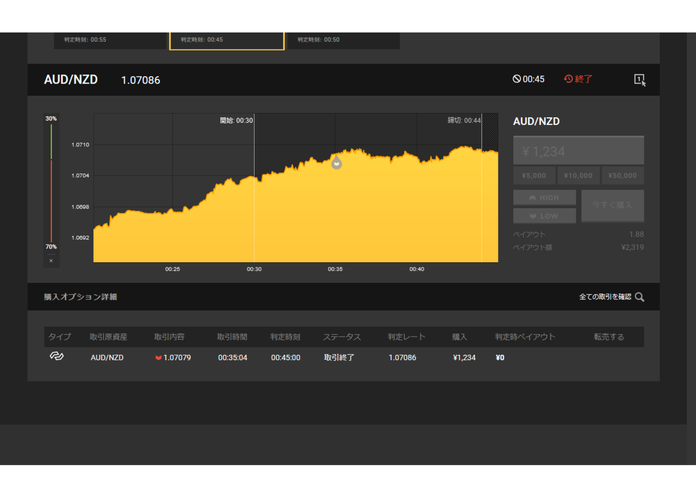Screen dimensions: 696x497
Task: Click the ¥ 1,234 amount input field
Action: click(578, 151)
